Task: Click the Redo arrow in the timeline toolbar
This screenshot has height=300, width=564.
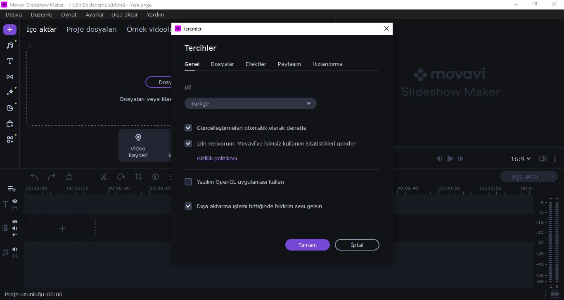Action: click(52, 177)
